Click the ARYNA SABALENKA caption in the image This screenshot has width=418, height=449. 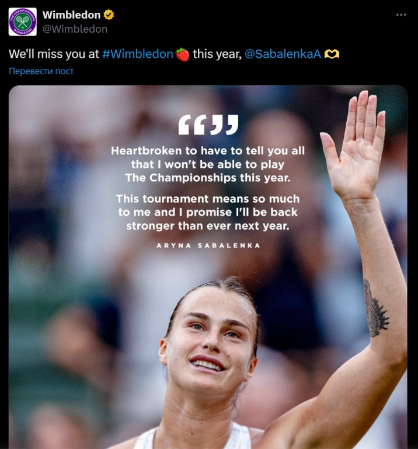coord(209,246)
